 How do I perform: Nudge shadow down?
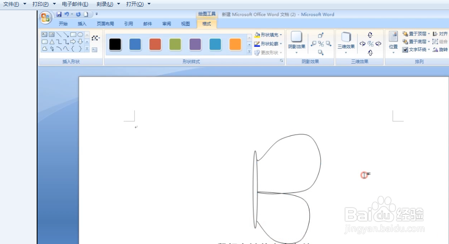click(321, 52)
